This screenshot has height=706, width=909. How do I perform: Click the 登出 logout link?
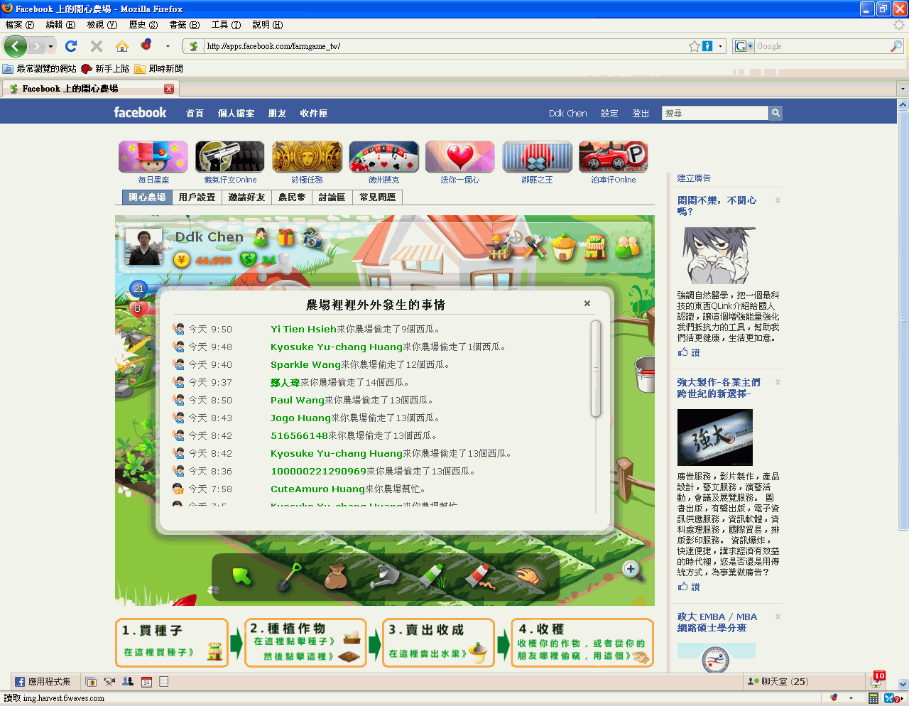tap(641, 114)
